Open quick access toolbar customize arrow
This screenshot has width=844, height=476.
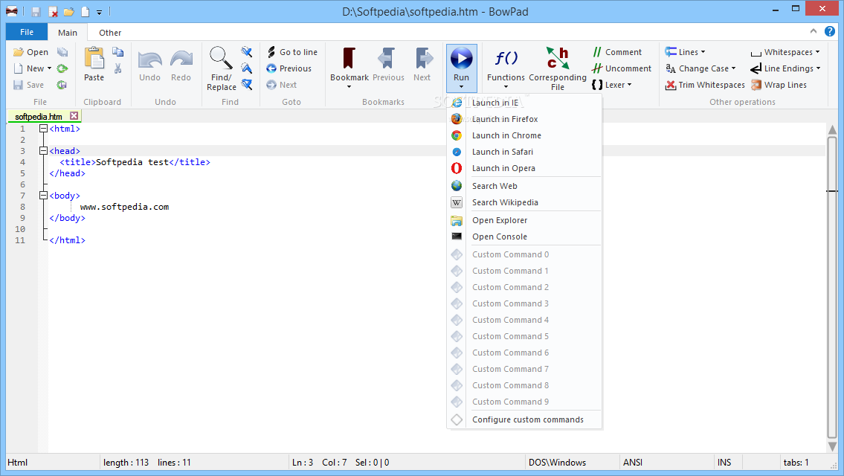pyautogui.click(x=99, y=12)
